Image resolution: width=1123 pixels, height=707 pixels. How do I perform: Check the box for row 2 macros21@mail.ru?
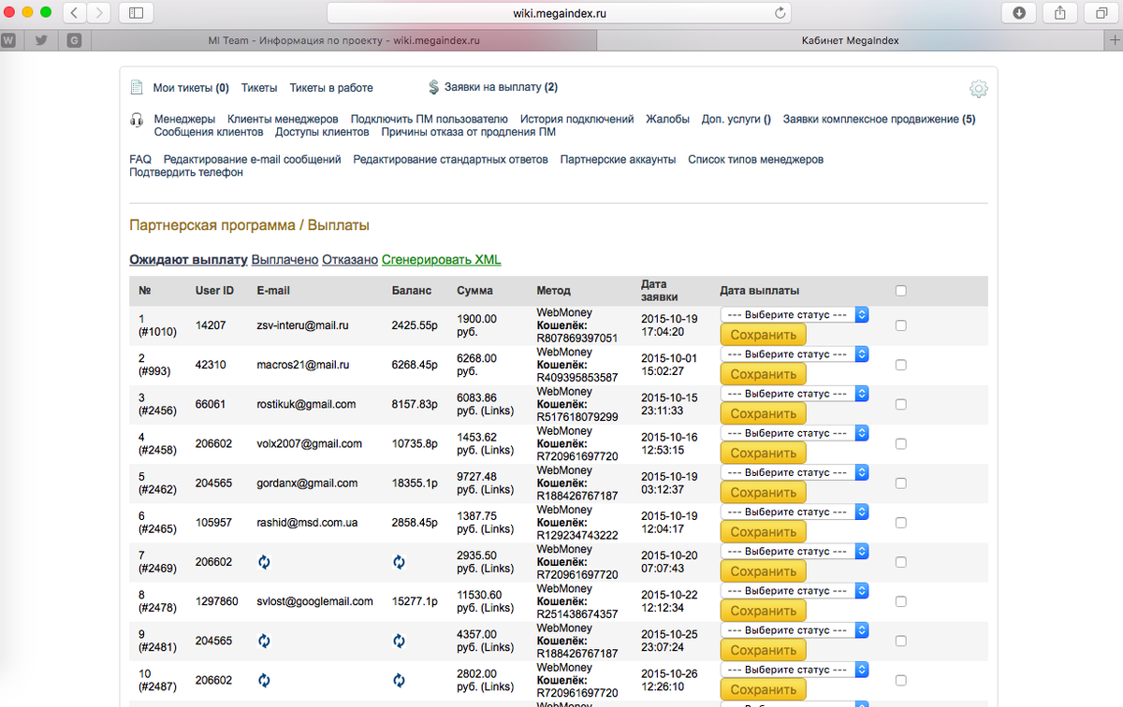(x=900, y=365)
